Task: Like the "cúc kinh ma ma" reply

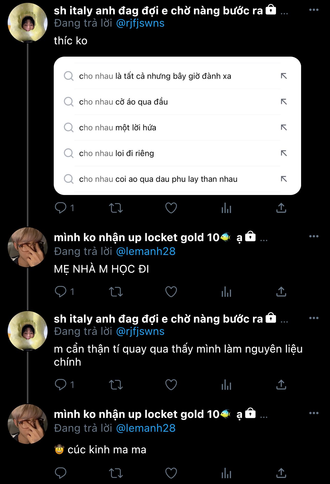Action: (x=171, y=473)
